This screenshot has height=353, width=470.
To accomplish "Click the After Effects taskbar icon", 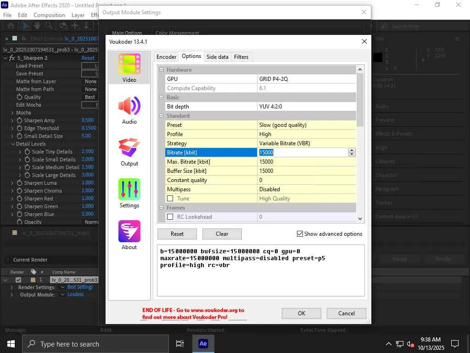I will point(203,344).
